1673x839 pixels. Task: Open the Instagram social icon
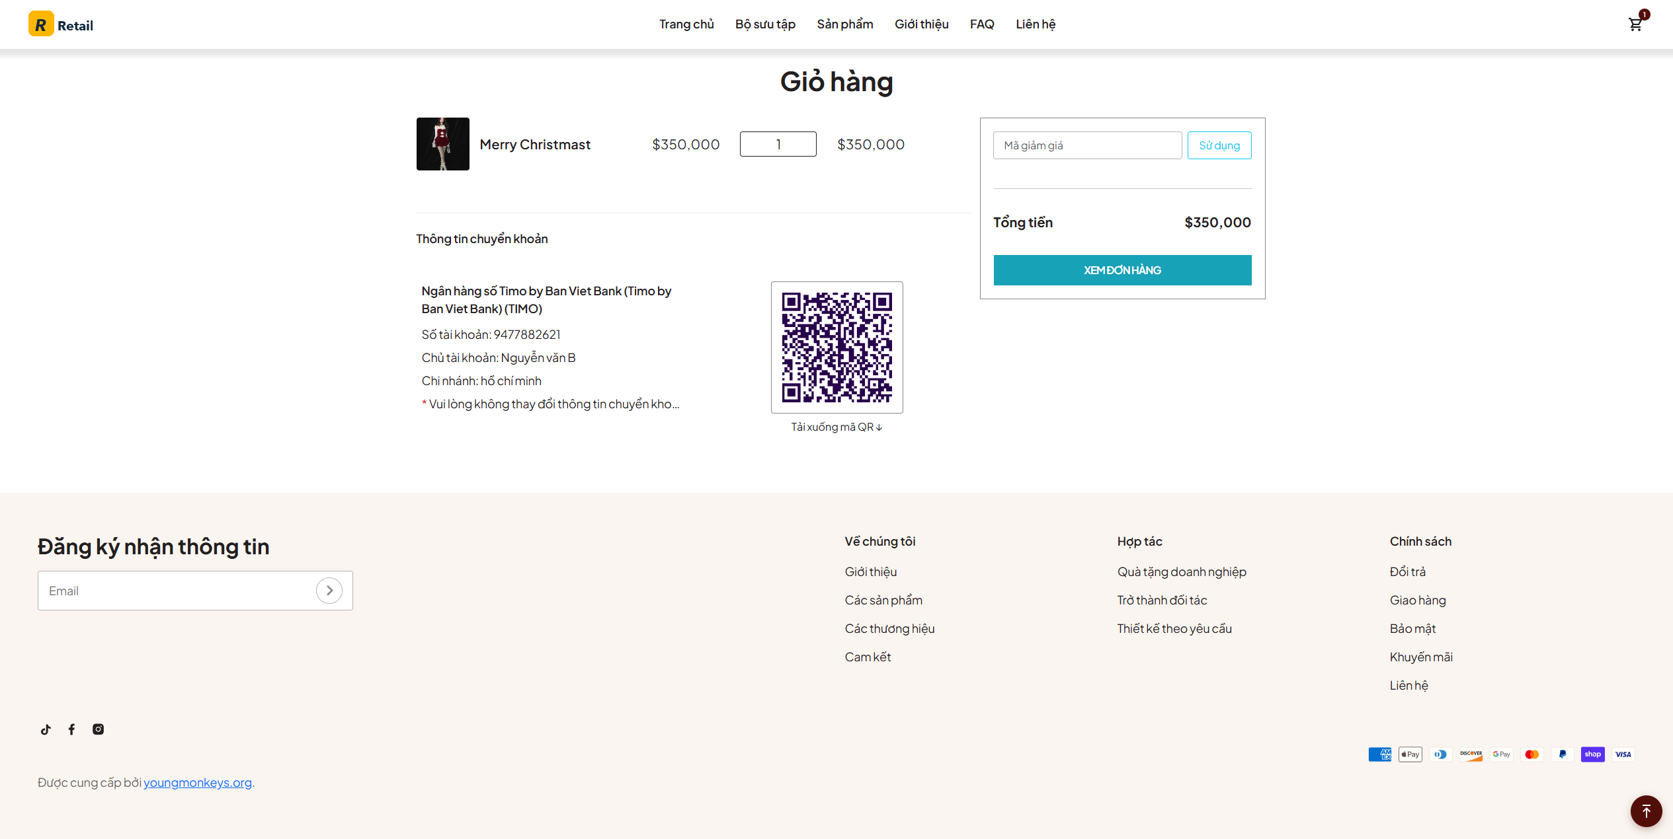pos(98,729)
